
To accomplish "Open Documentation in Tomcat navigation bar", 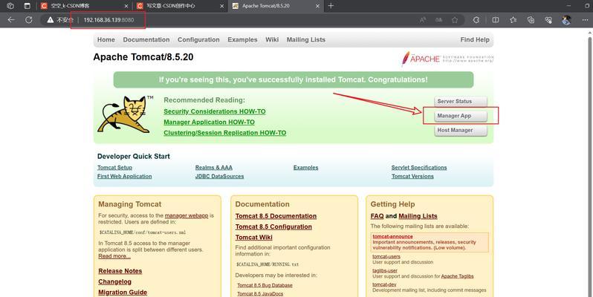I will [x=146, y=39].
